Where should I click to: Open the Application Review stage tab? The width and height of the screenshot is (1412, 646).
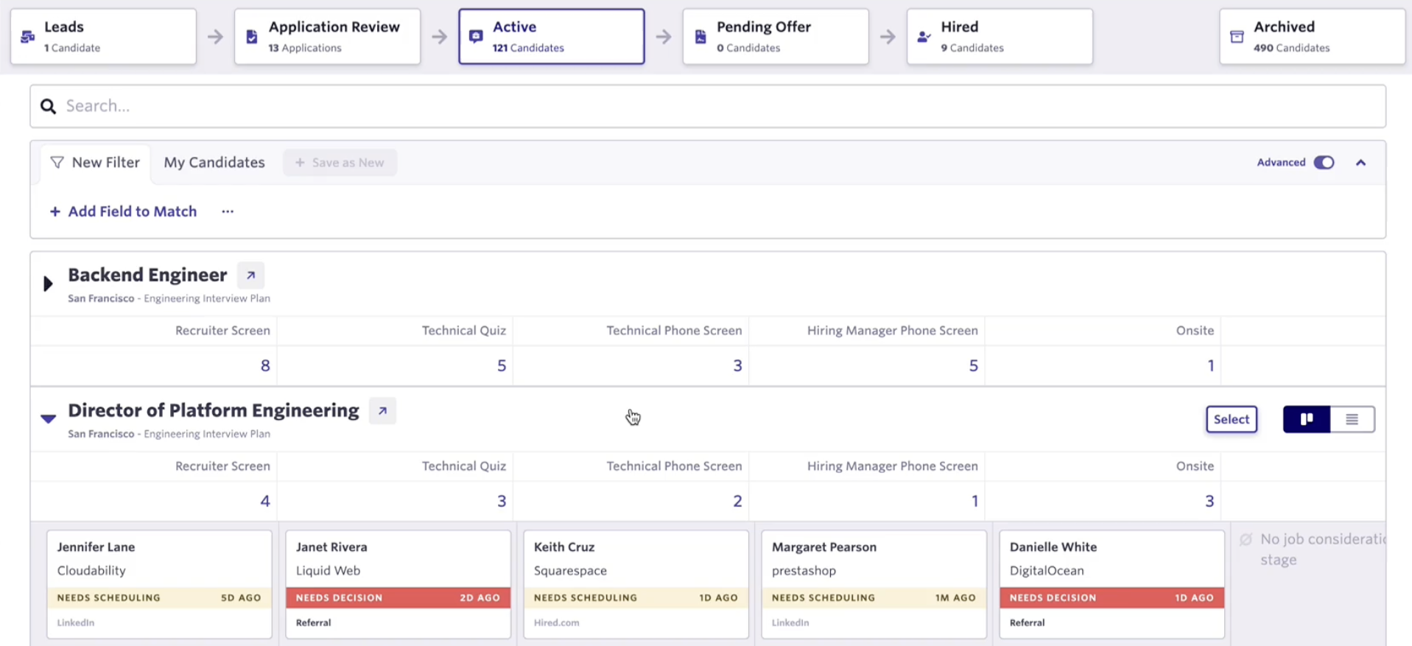328,37
